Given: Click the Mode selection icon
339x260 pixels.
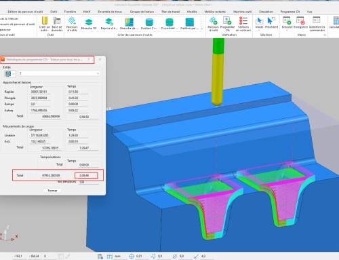Looking at the screenshot, I should [x=259, y=24].
